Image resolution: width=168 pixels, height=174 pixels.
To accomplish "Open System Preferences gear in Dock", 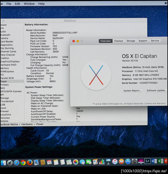I will click(x=134, y=161).
